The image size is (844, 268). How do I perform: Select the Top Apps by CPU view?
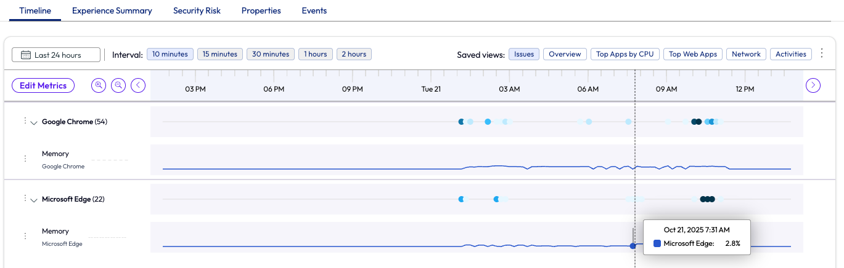(625, 54)
